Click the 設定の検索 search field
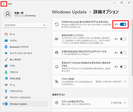The height and width of the screenshot is (112, 133). 25,25
